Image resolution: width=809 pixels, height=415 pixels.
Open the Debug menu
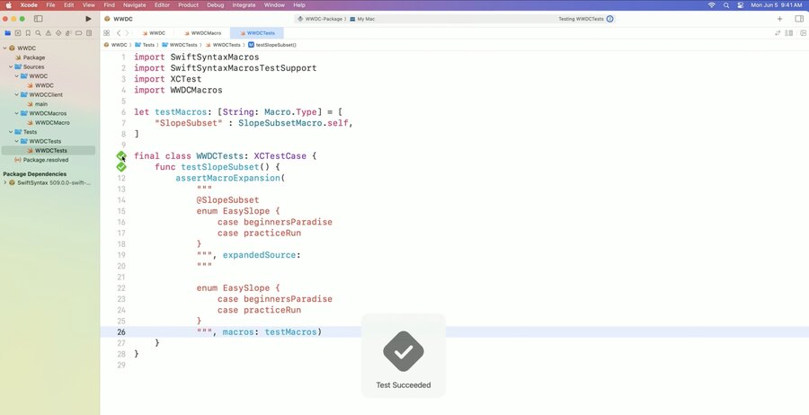click(x=215, y=5)
